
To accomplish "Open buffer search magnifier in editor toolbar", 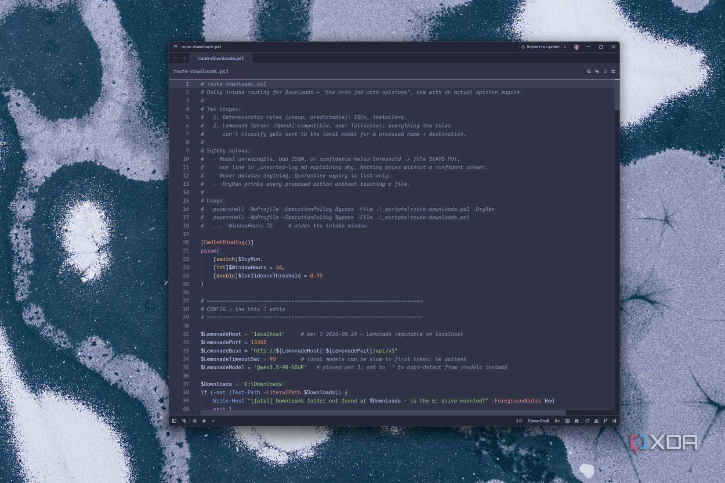I will pyautogui.click(x=589, y=72).
